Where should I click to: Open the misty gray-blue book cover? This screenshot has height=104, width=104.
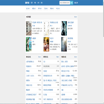point(64,44)
